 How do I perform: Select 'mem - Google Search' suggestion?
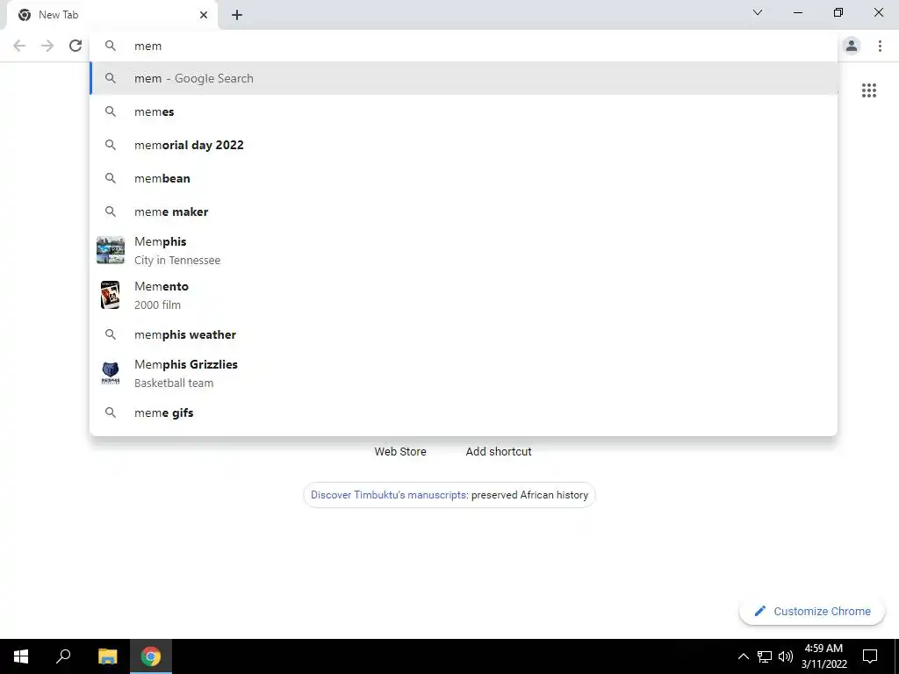pos(464,78)
